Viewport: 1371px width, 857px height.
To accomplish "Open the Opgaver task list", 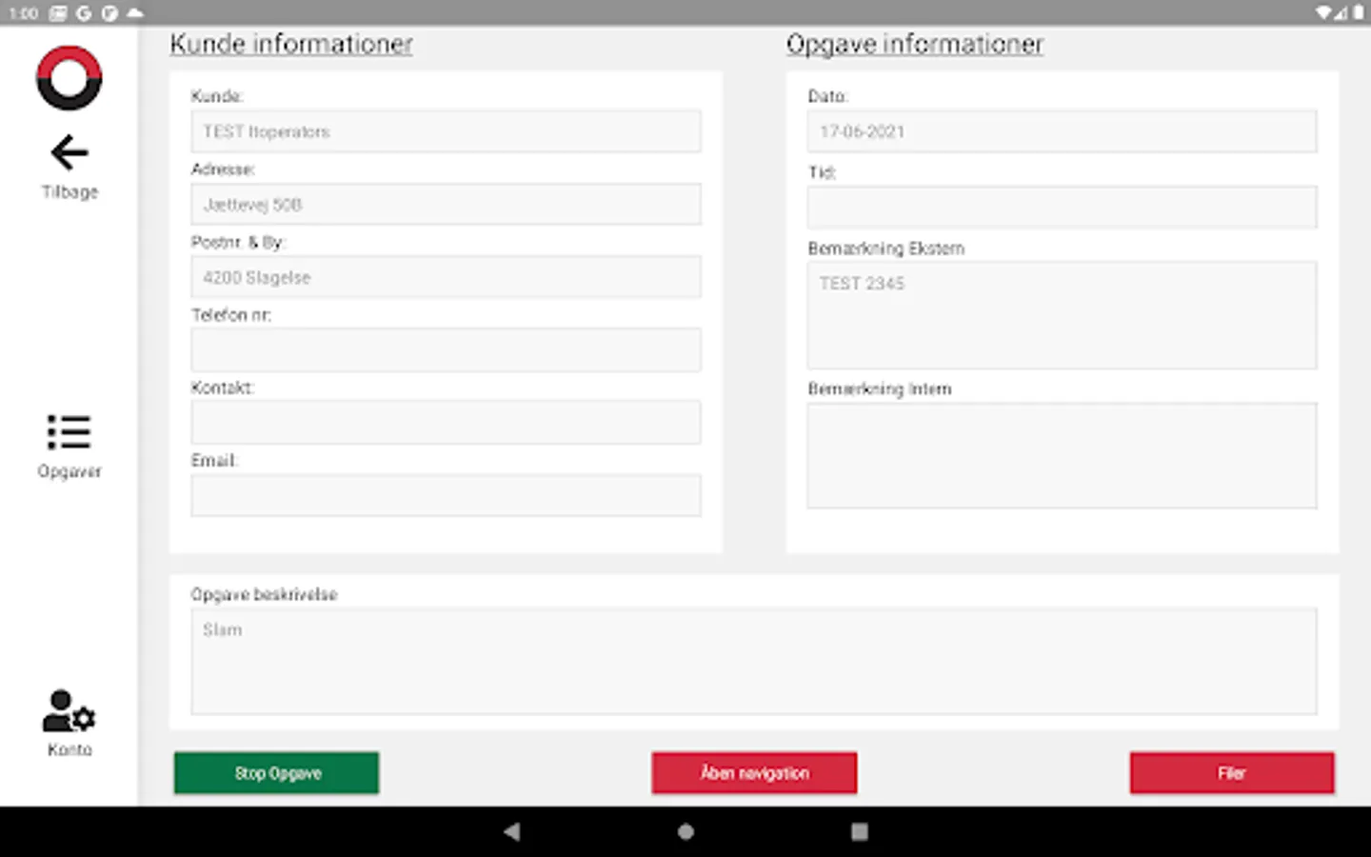I will (70, 446).
